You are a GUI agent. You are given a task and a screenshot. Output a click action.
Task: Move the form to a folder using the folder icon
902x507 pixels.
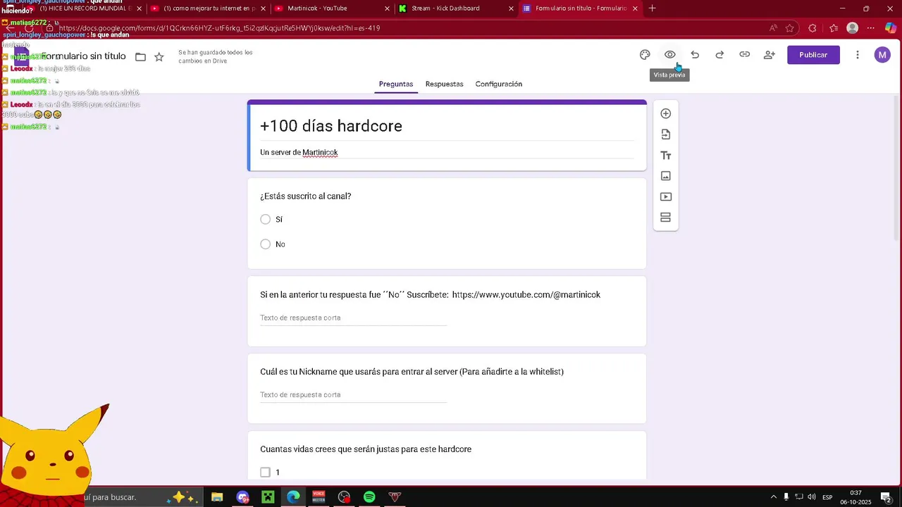141,57
